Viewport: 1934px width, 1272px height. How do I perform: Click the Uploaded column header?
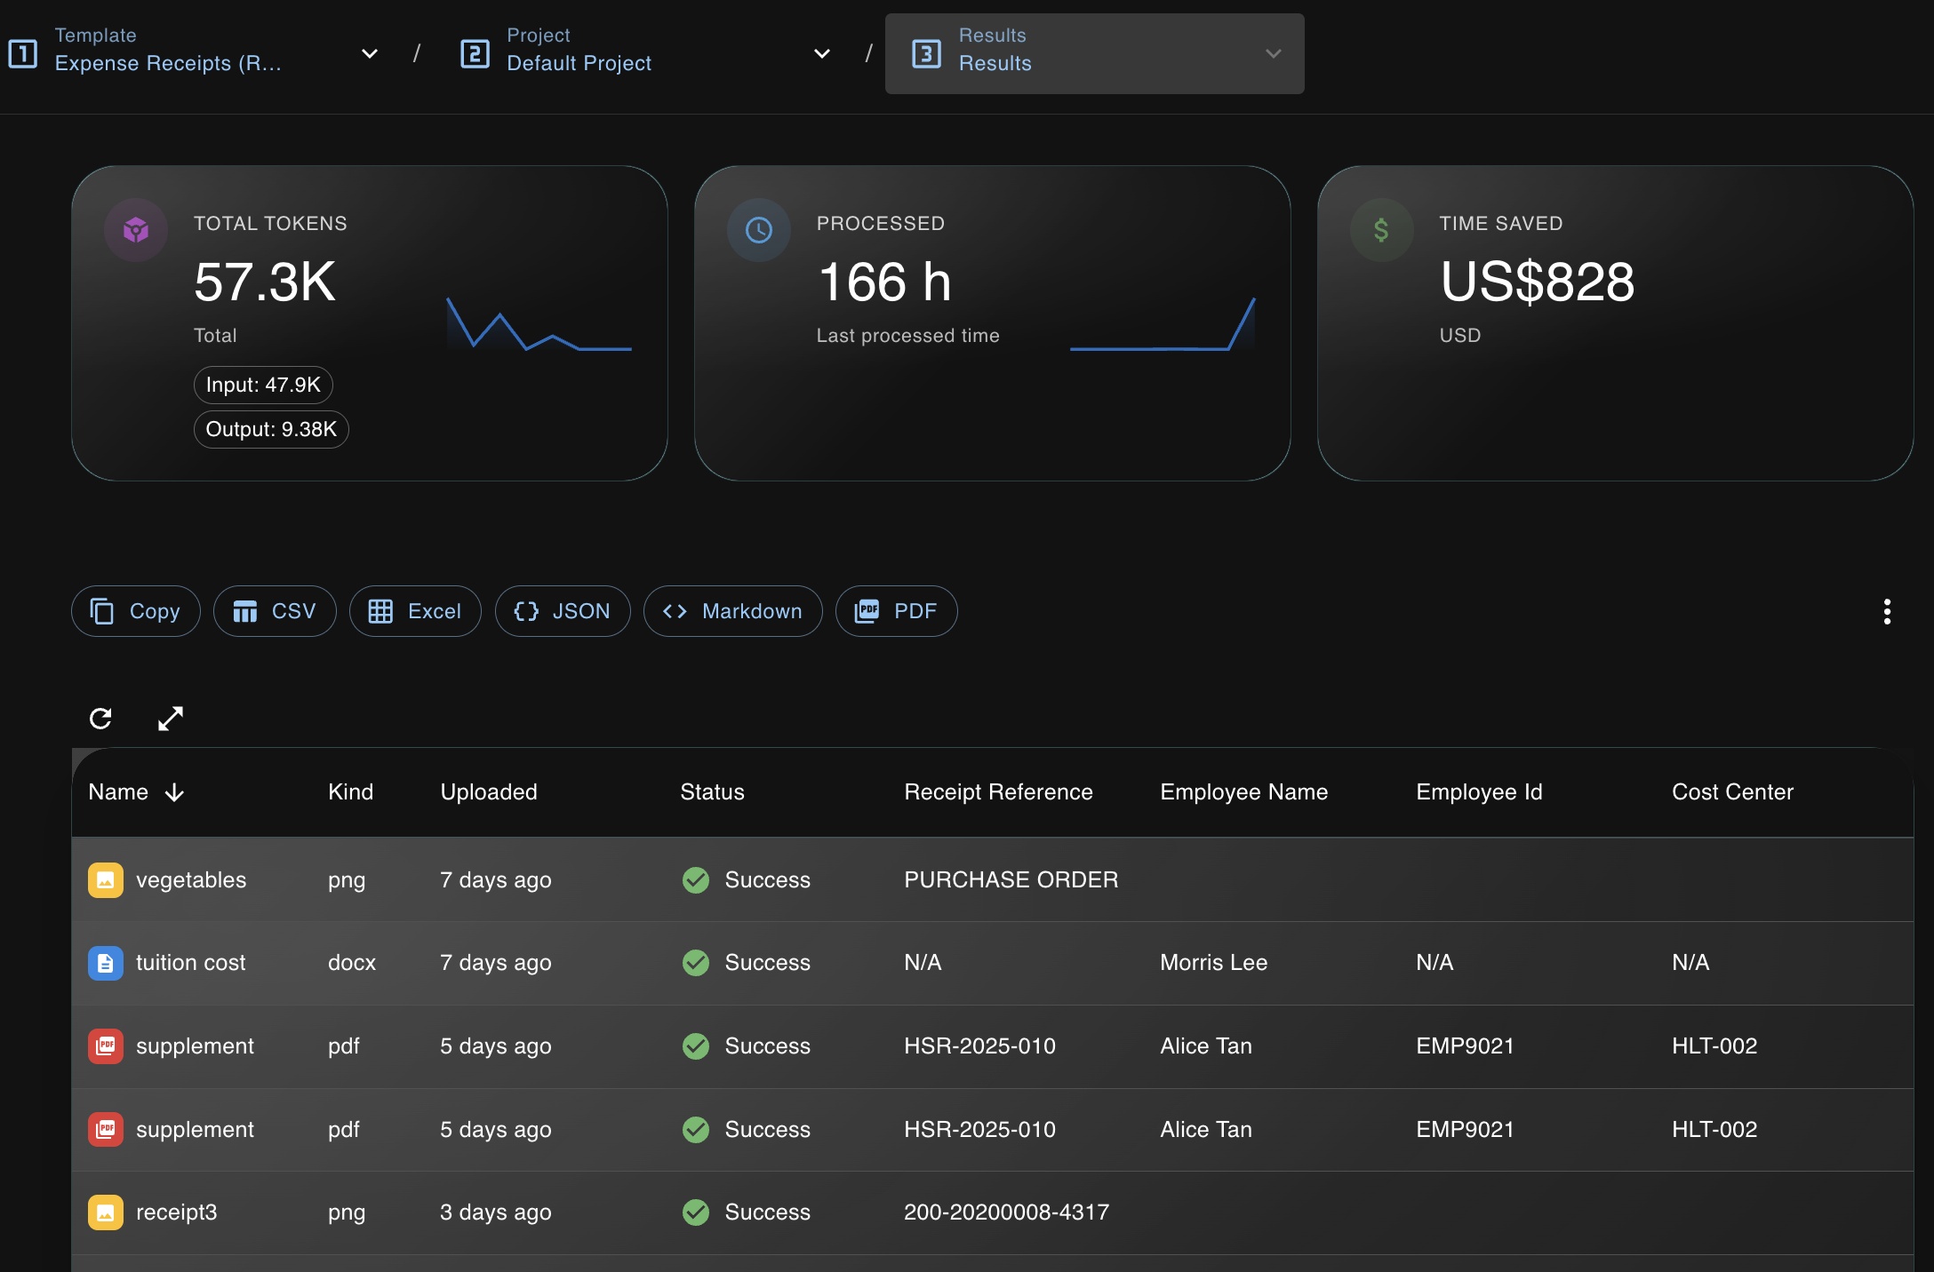coord(489,792)
